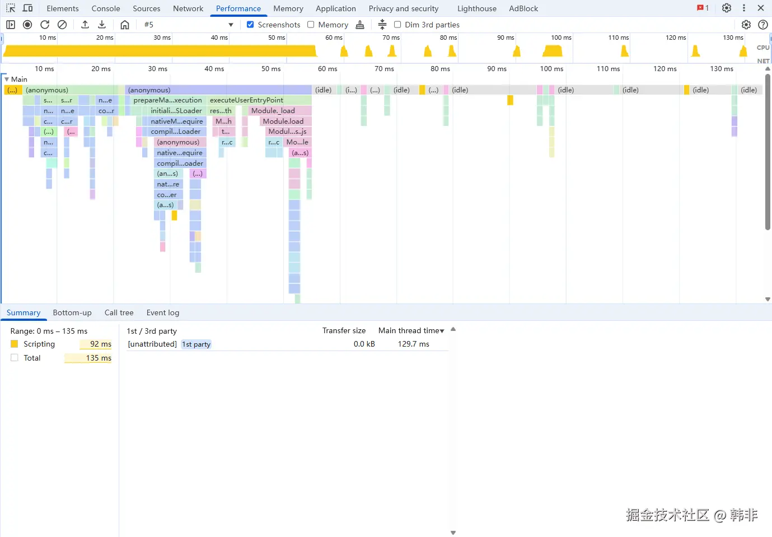The height and width of the screenshot is (537, 772).
Task: Click the reload and record icon
Action: point(45,25)
